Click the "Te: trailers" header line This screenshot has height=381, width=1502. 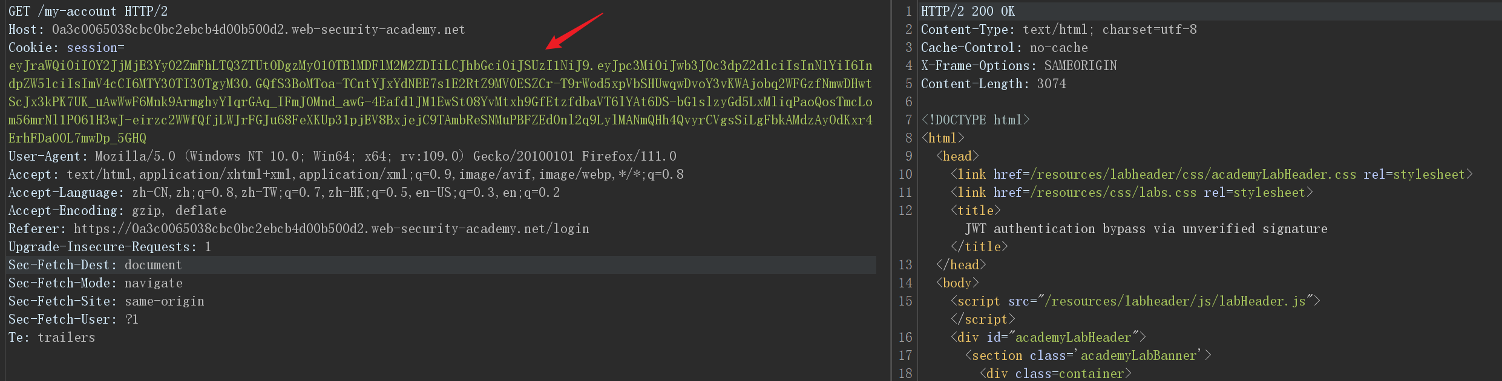[52, 337]
